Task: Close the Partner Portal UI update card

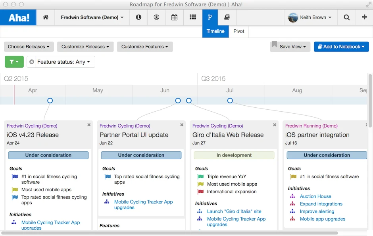Action: pos(182,125)
